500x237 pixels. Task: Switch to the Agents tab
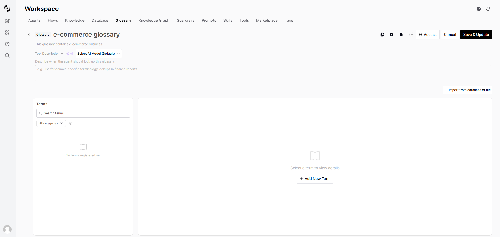[x=34, y=20]
